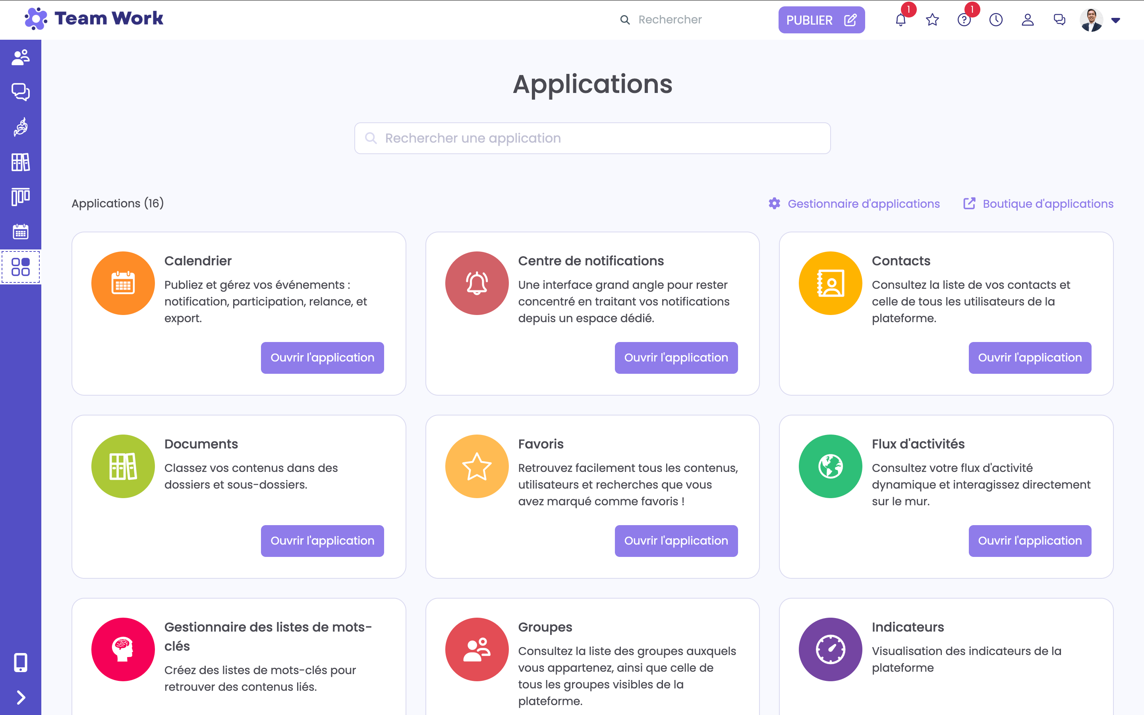
Task: Click the Flux d'activités globe icon
Action: 831,466
